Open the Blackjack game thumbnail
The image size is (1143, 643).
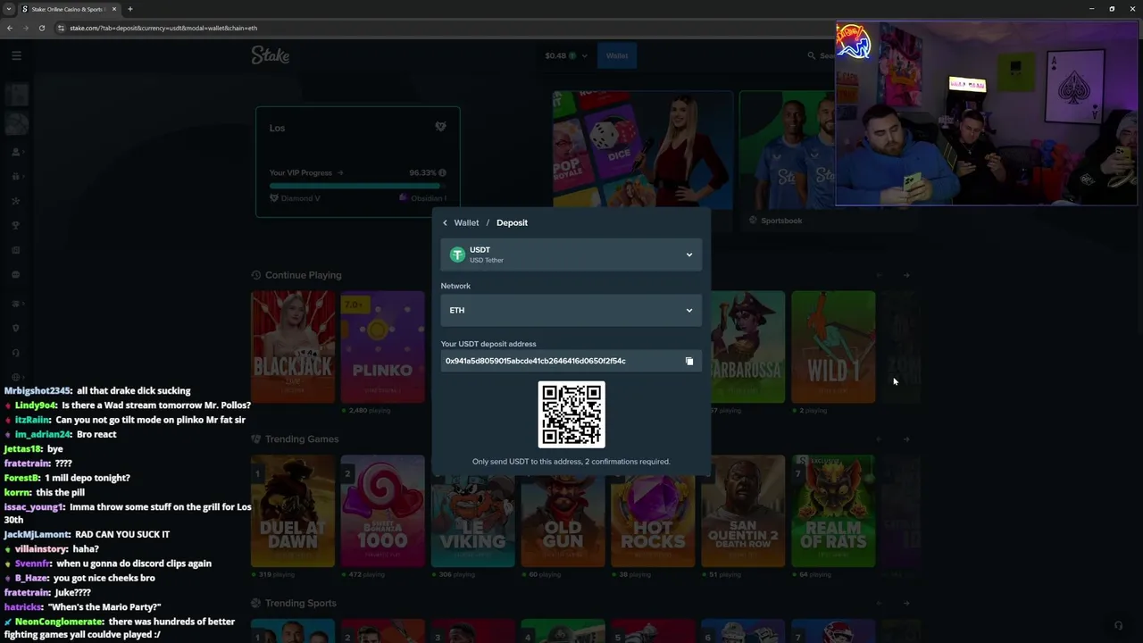292,347
